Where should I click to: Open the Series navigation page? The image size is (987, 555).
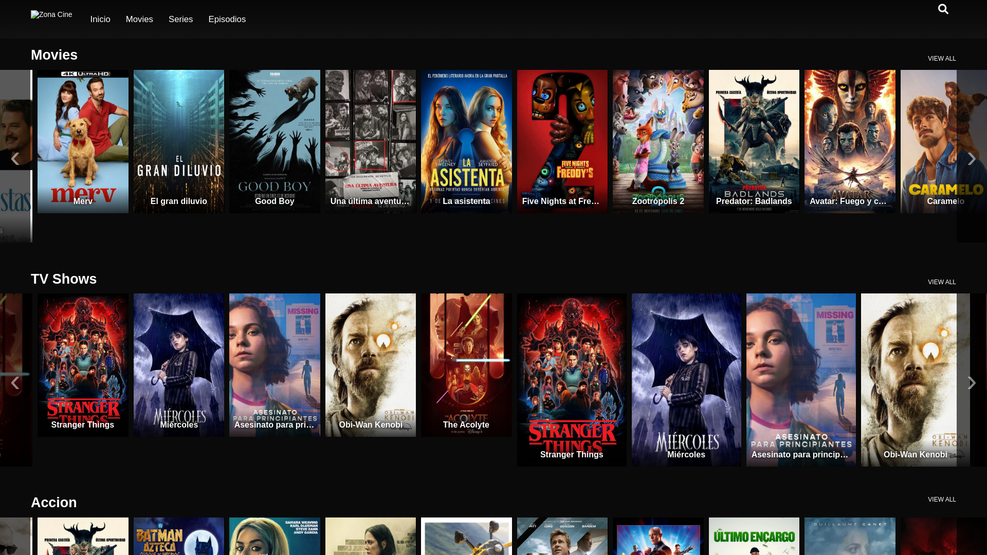point(180,20)
